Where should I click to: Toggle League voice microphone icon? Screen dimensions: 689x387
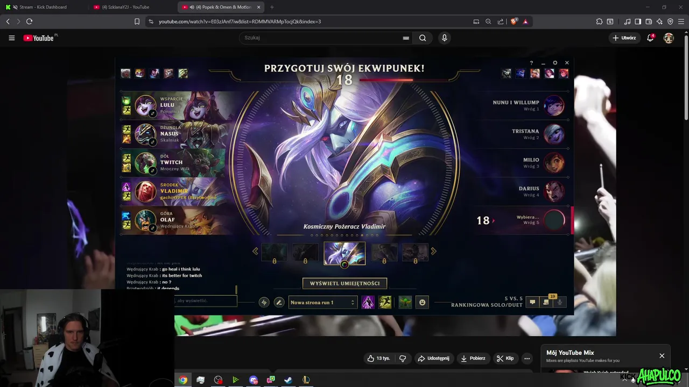click(x=559, y=302)
